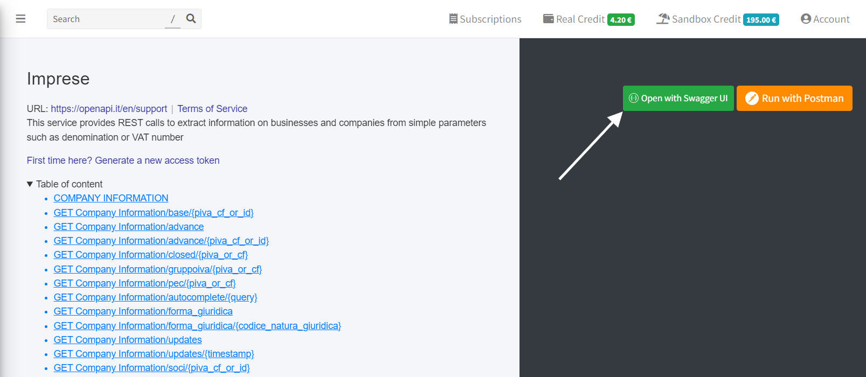Click the Subscriptions receipt icon

[x=453, y=19]
